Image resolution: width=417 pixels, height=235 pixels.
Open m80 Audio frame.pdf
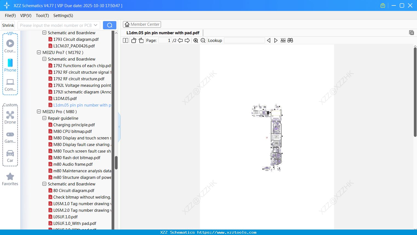[73, 164]
